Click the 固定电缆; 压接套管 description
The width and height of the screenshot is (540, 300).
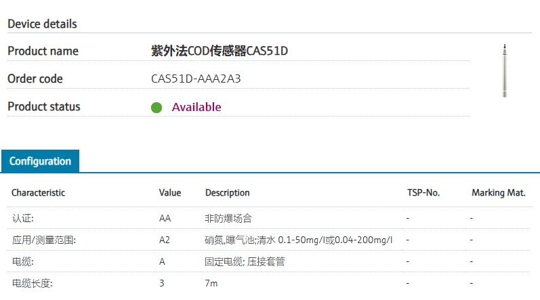[245, 261]
